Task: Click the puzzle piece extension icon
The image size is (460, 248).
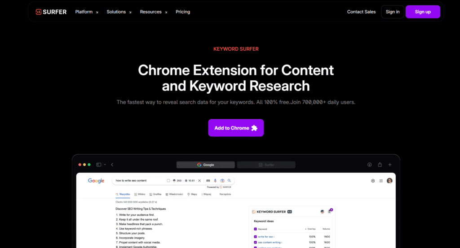Action: click(x=254, y=128)
